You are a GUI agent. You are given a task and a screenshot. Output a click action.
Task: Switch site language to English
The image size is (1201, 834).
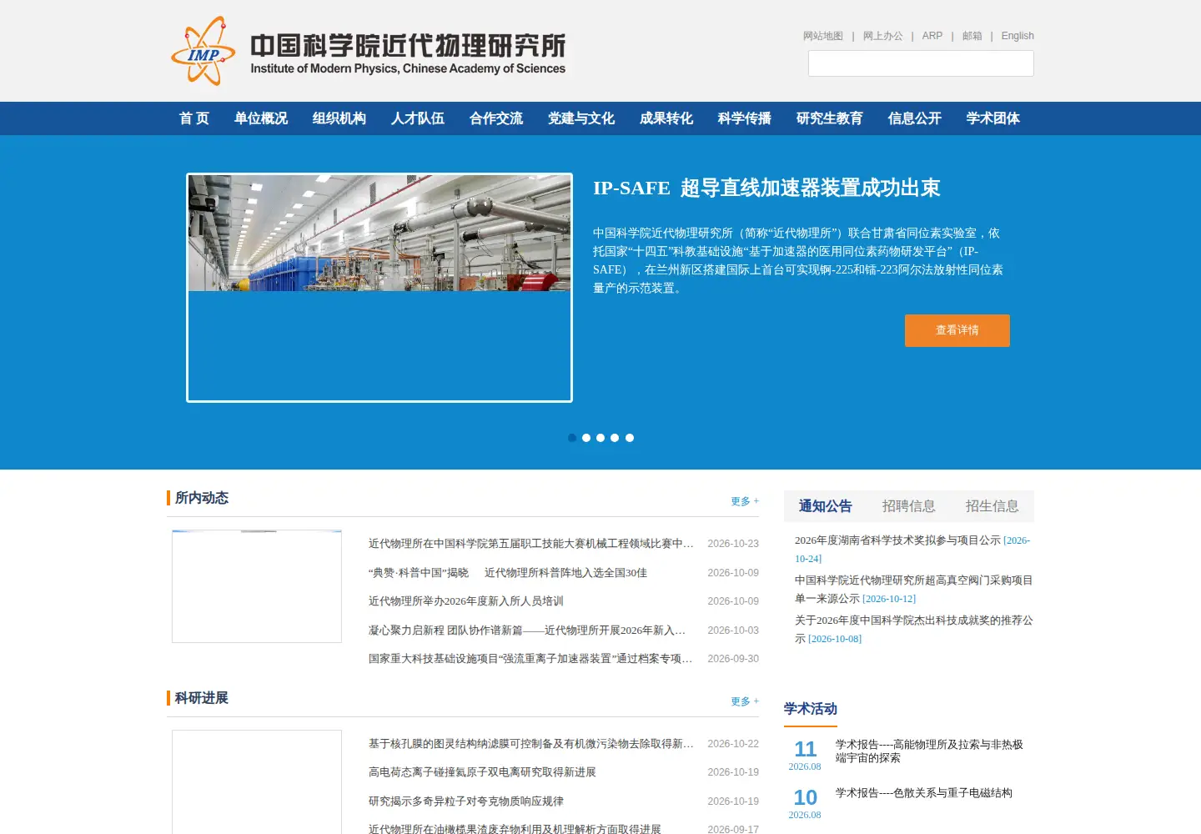pyautogui.click(x=1018, y=36)
